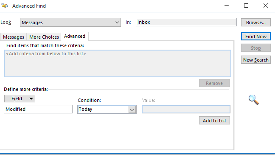Click the Advanced Find envelope icon in title bar
The image size is (275, 155).
point(5,6)
